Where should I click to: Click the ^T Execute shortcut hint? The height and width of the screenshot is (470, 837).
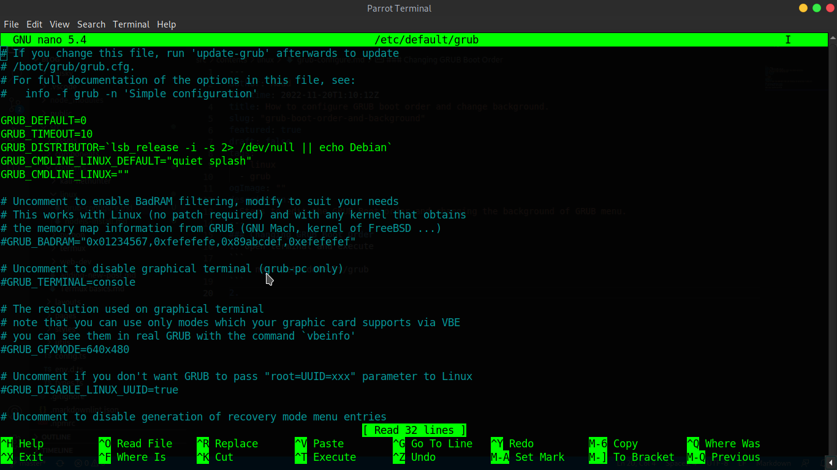tap(325, 457)
